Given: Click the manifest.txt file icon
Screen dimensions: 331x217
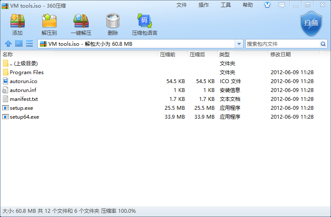Looking at the screenshot, I should [6, 99].
